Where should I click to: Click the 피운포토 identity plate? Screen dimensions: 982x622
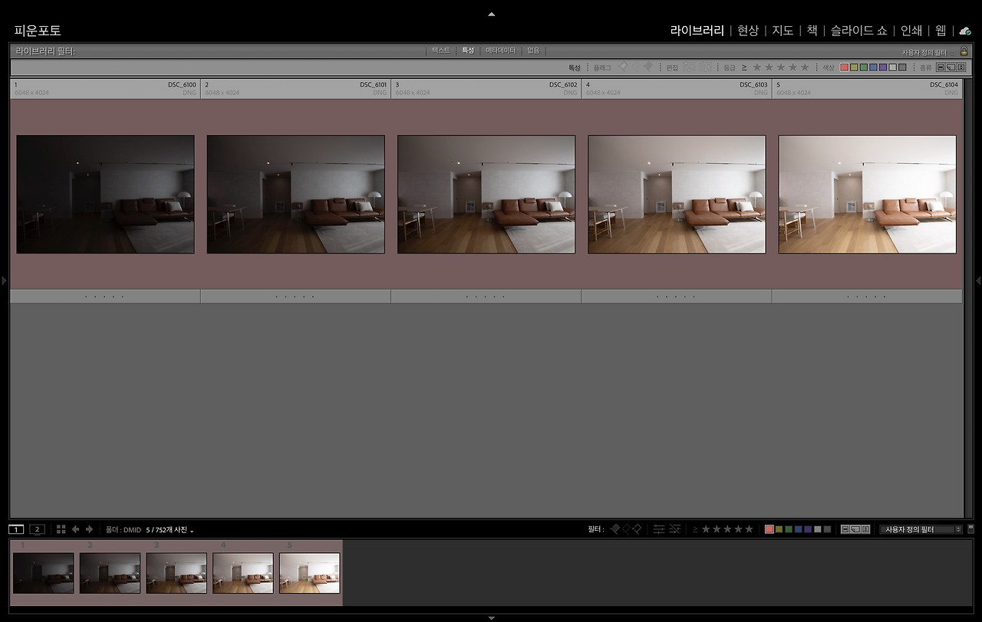pos(38,31)
